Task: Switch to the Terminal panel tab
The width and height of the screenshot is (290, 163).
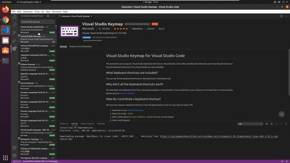Action: click(x=101, y=124)
